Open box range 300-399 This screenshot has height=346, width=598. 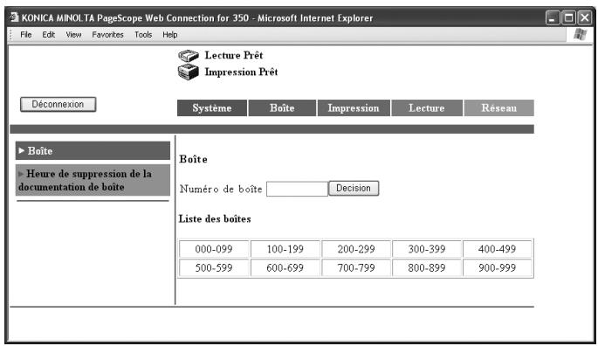pyautogui.click(x=427, y=249)
